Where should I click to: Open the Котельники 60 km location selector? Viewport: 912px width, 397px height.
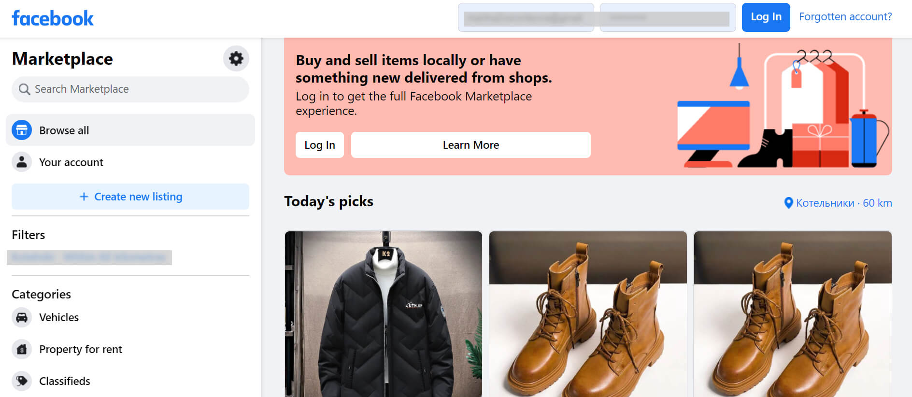tap(843, 203)
